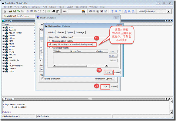Viewport: 176px width, 121px height.
Task: Switch to the Coverage tab
Action: (x=80, y=32)
